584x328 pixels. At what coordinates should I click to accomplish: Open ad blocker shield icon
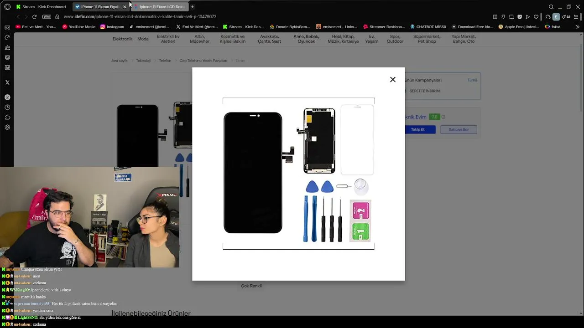(520, 17)
